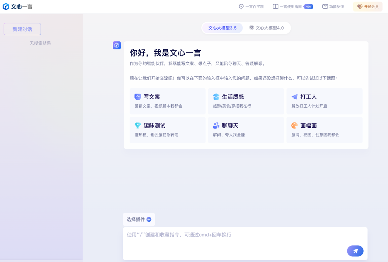This screenshot has height=262, width=388.
Task: Send the message with the paper-plane button
Action: (x=355, y=251)
